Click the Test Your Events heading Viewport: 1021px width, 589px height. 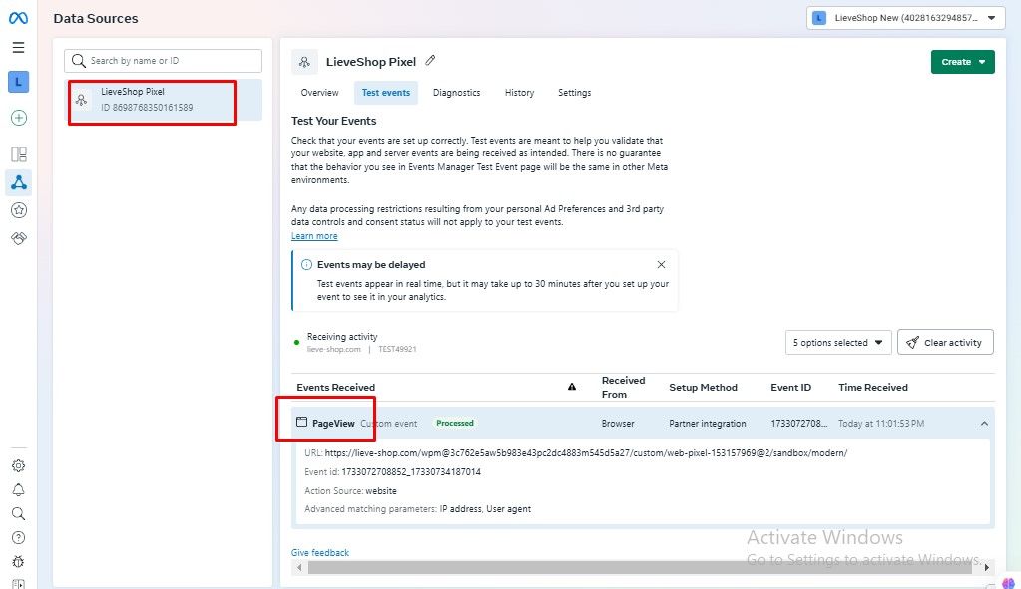pyautogui.click(x=334, y=121)
